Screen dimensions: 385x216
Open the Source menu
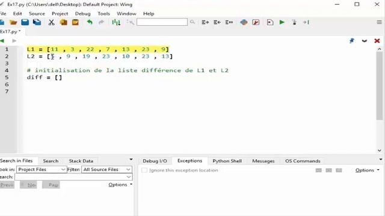(x=37, y=14)
